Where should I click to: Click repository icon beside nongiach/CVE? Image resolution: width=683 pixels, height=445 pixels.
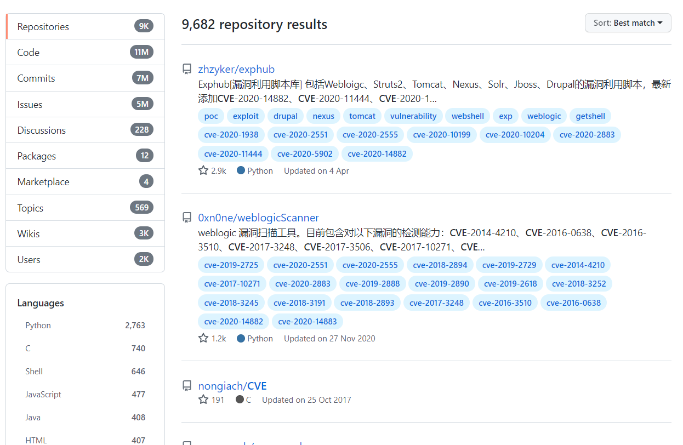[x=187, y=386]
